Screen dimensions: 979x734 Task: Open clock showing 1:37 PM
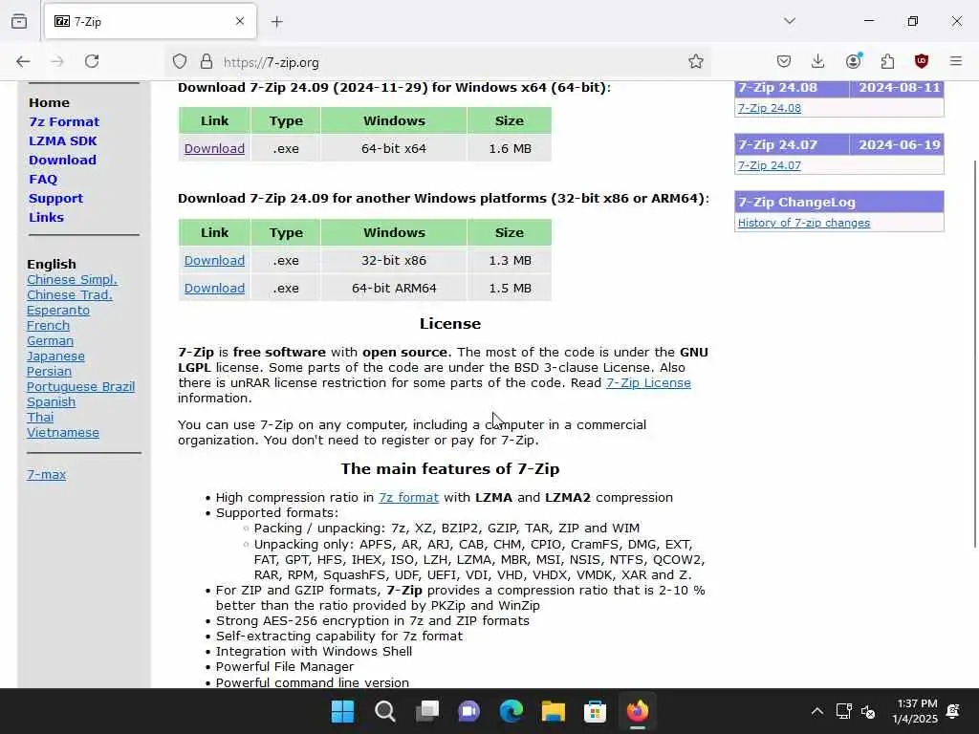pyautogui.click(x=916, y=711)
